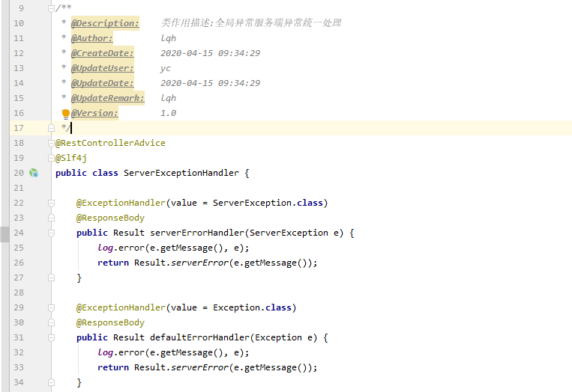Click the @UpdateUser: doc tag
The height and width of the screenshot is (392, 572).
(x=103, y=68)
